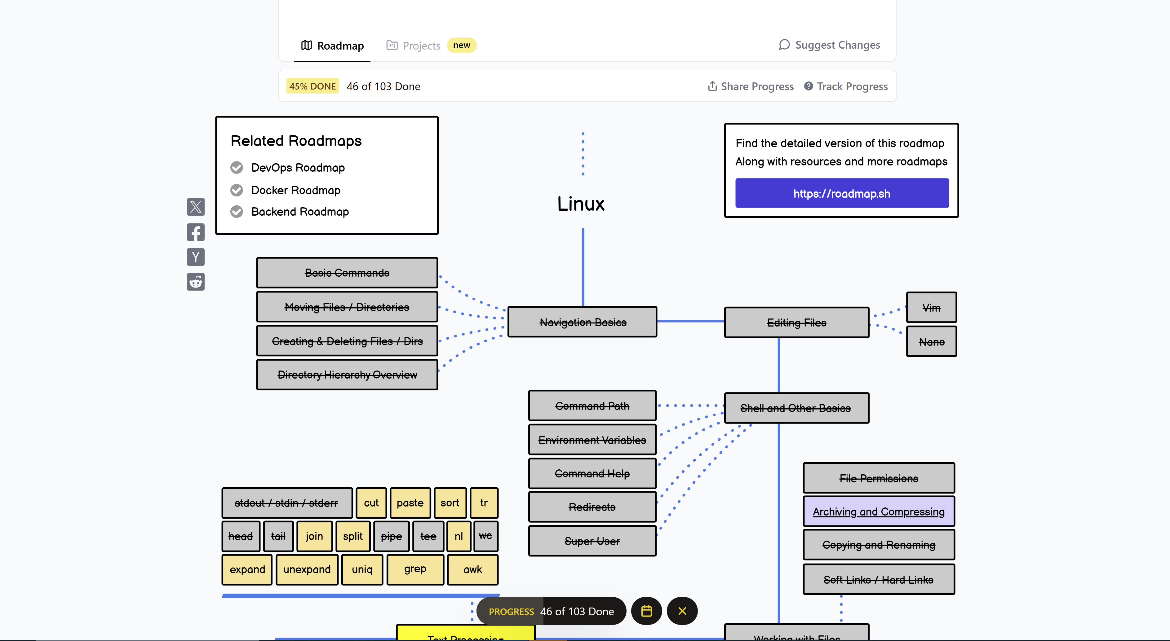Click the 45% DONE progress badge
1170x641 pixels.
tap(312, 86)
